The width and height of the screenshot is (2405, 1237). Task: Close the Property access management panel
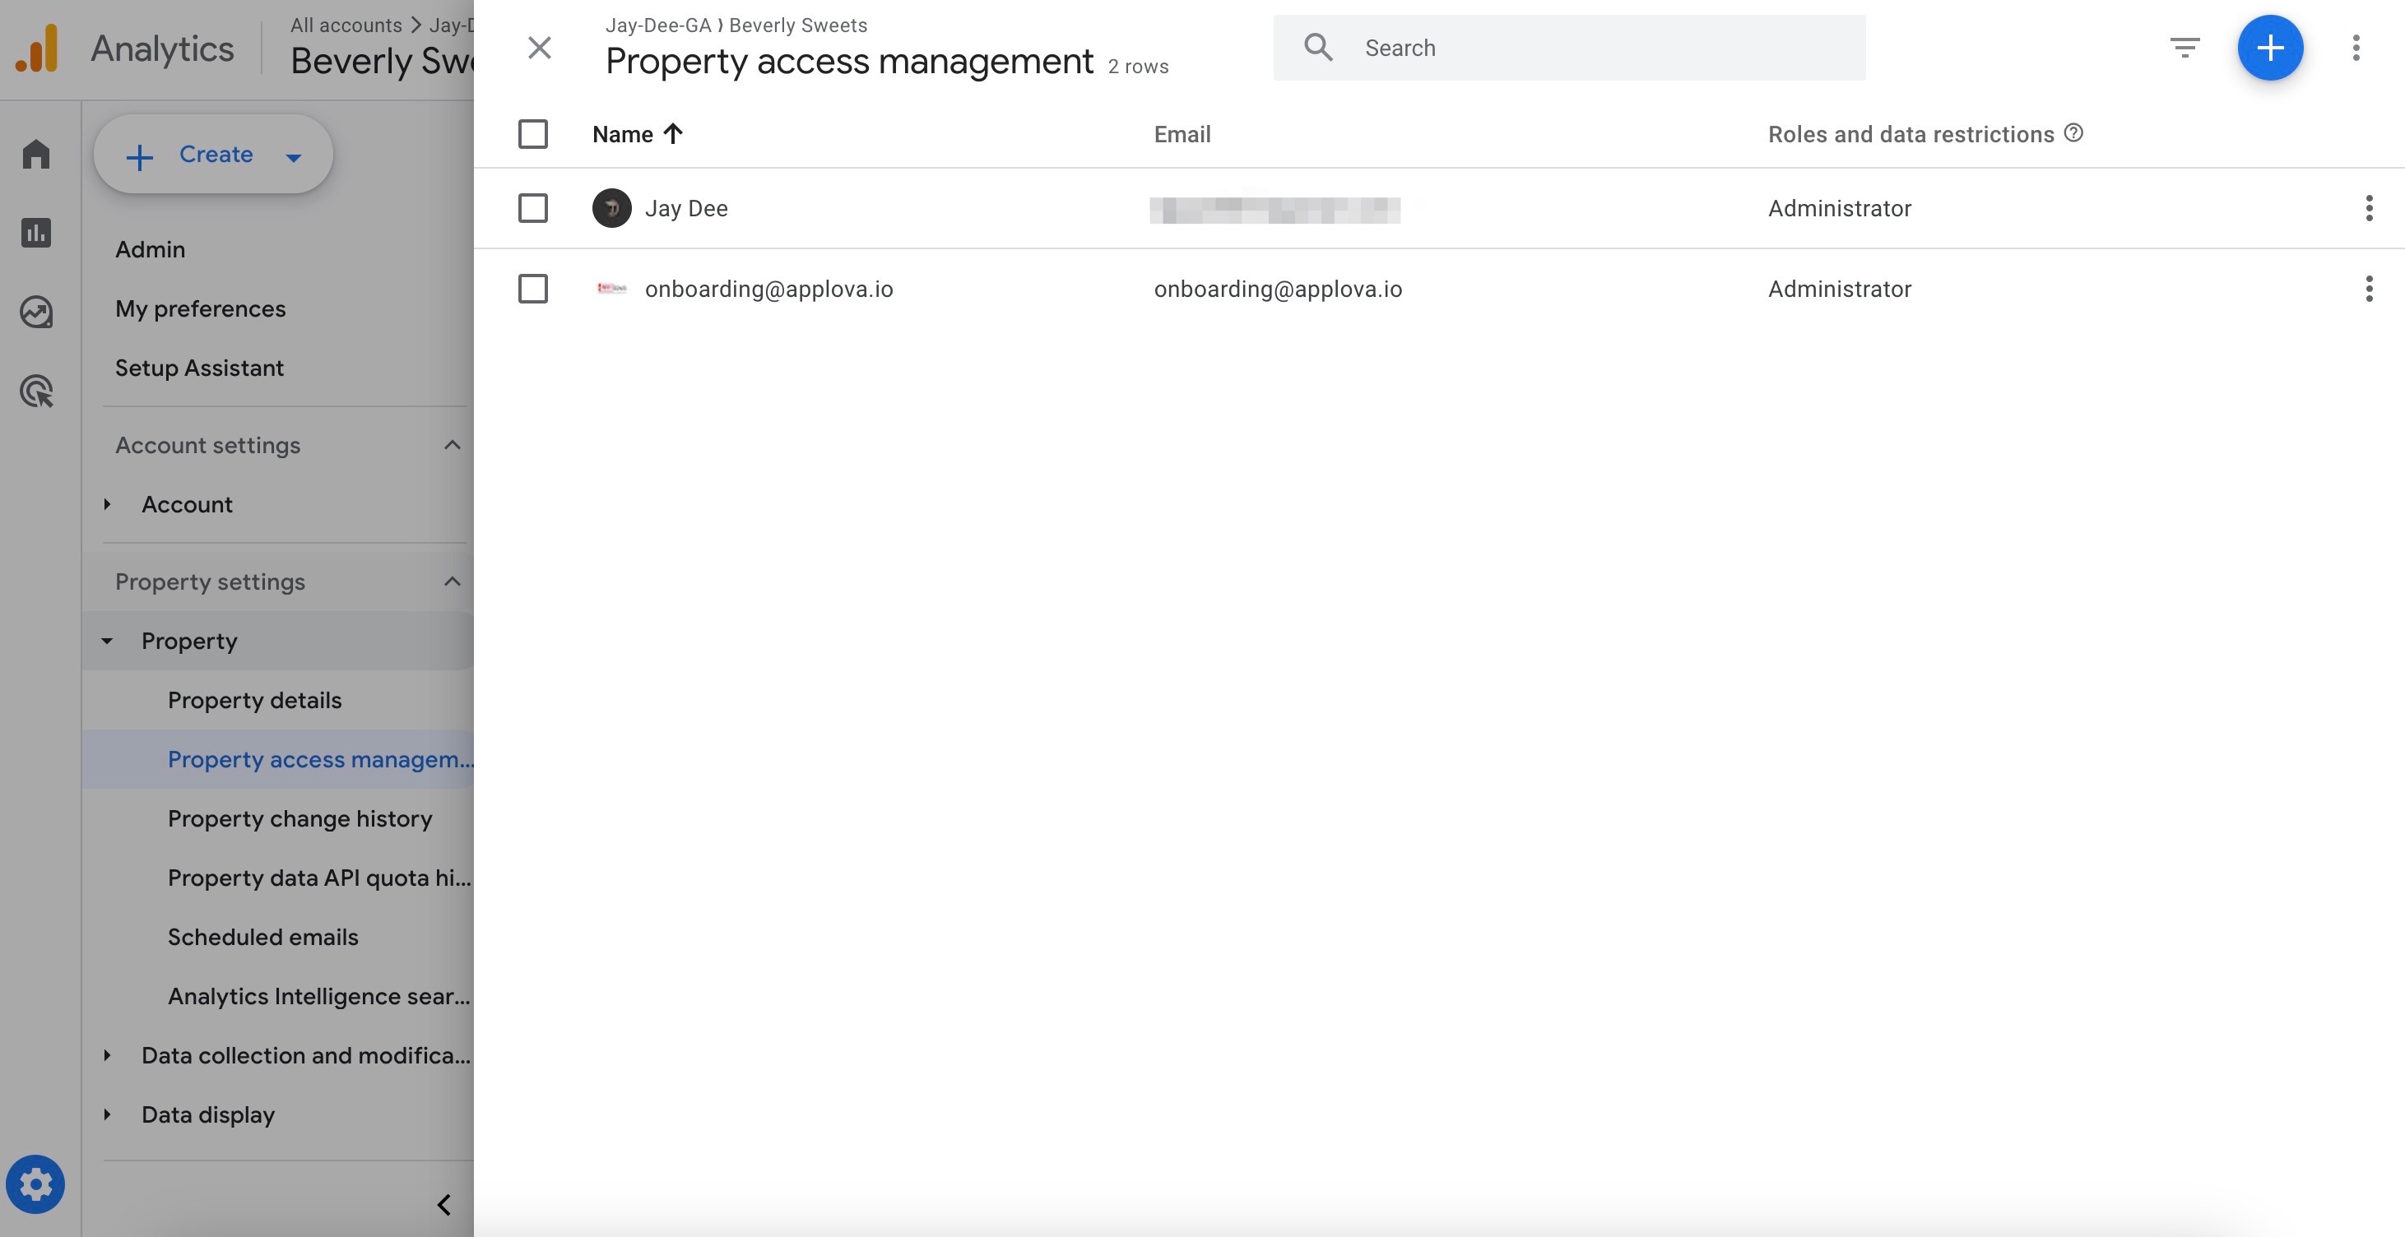click(x=540, y=48)
